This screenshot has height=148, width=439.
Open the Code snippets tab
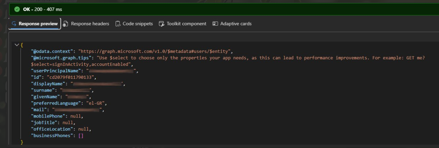tap(134, 24)
